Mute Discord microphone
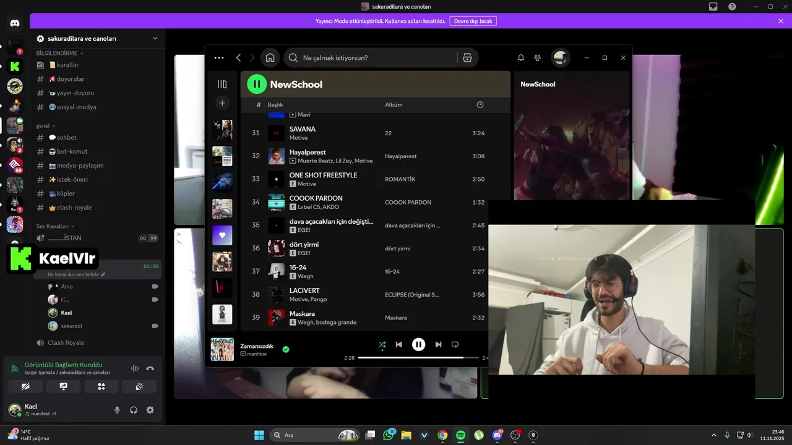The width and height of the screenshot is (792, 445). [117, 410]
